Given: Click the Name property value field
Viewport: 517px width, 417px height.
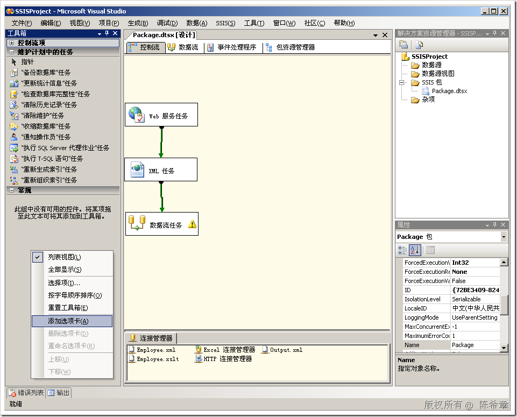Looking at the screenshot, I should click(475, 345).
